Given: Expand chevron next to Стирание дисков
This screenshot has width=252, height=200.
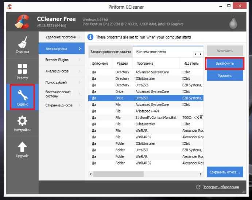Looking at the screenshot, I should pyautogui.click(x=80, y=105).
